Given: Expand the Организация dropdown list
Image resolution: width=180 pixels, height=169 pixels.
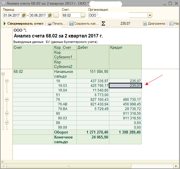Looking at the screenshot, I should tap(150, 15).
